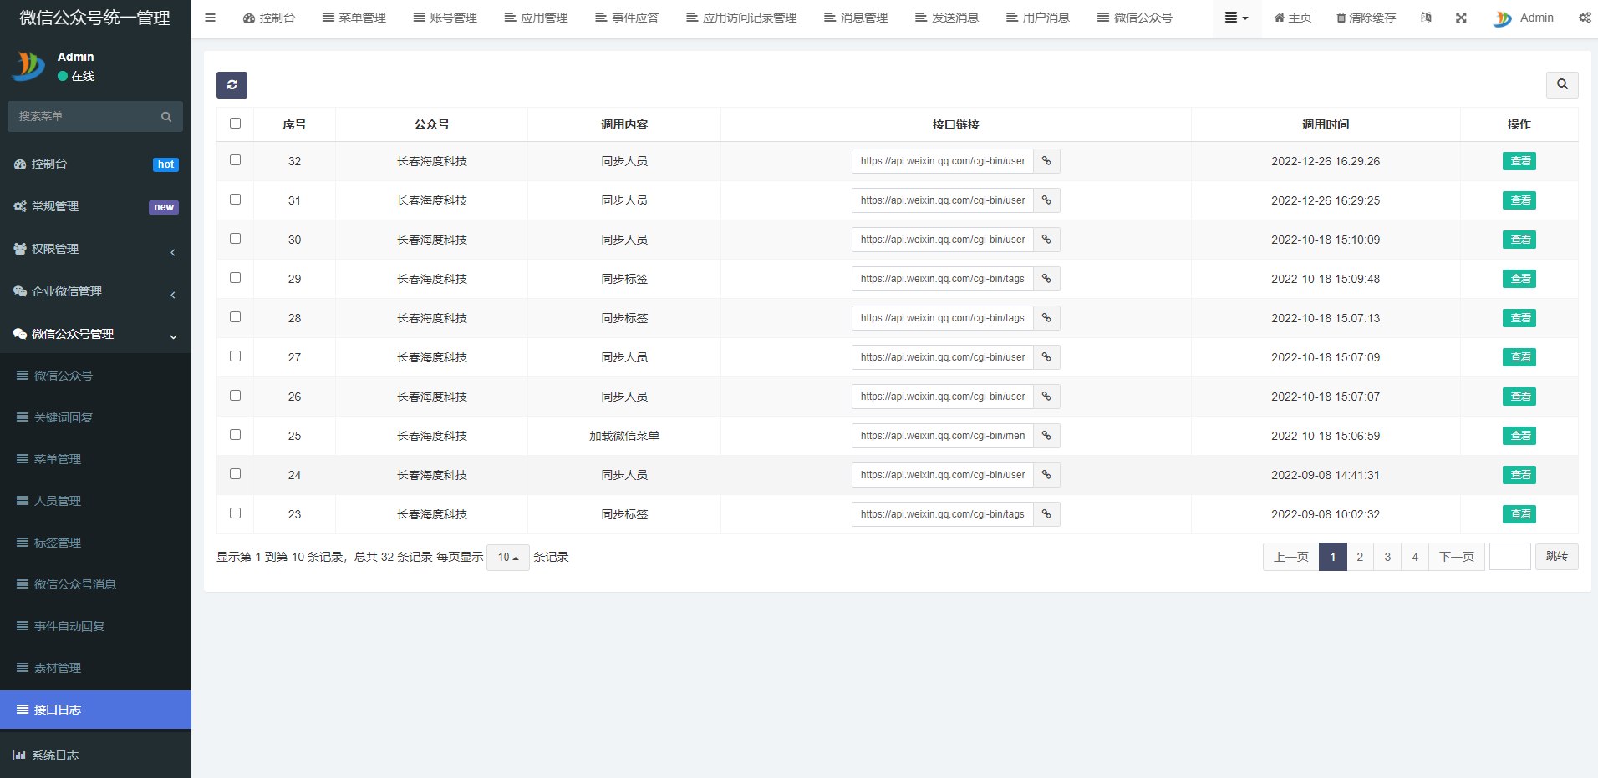The height and width of the screenshot is (778, 1598).
Task: Click the link icon beside row 32 URL
Action: [1046, 161]
